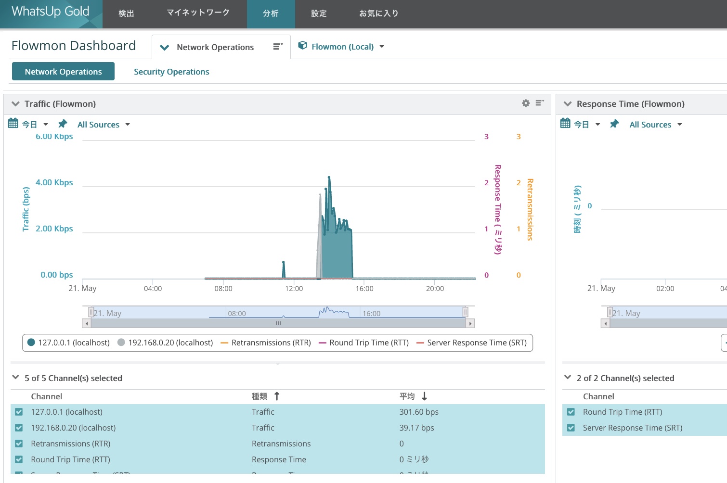Switch to Security Operations tab
727x483 pixels.
point(171,72)
